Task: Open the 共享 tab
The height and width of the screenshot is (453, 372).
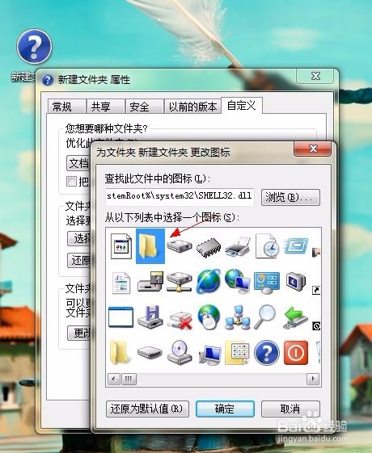Action: click(x=106, y=107)
